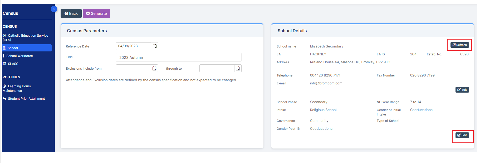This screenshot has width=480, height=163.
Task: Click the school name Elizabeth Secondary
Action: tap(326, 46)
